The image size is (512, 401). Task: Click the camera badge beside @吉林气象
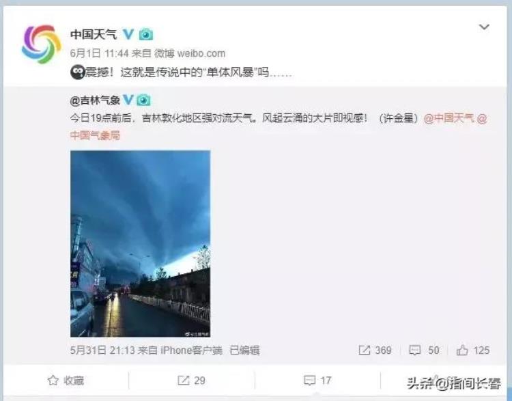click(143, 100)
